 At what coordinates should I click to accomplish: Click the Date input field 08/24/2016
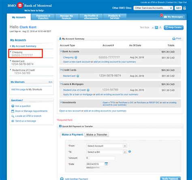click(95, 164)
